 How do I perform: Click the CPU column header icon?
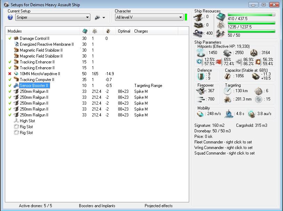(84, 31)
